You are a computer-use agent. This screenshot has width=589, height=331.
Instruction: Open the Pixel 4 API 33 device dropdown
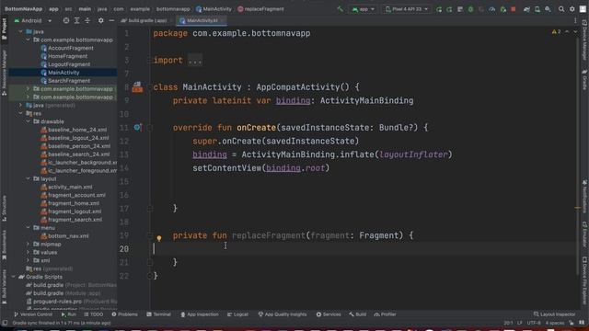406,9
